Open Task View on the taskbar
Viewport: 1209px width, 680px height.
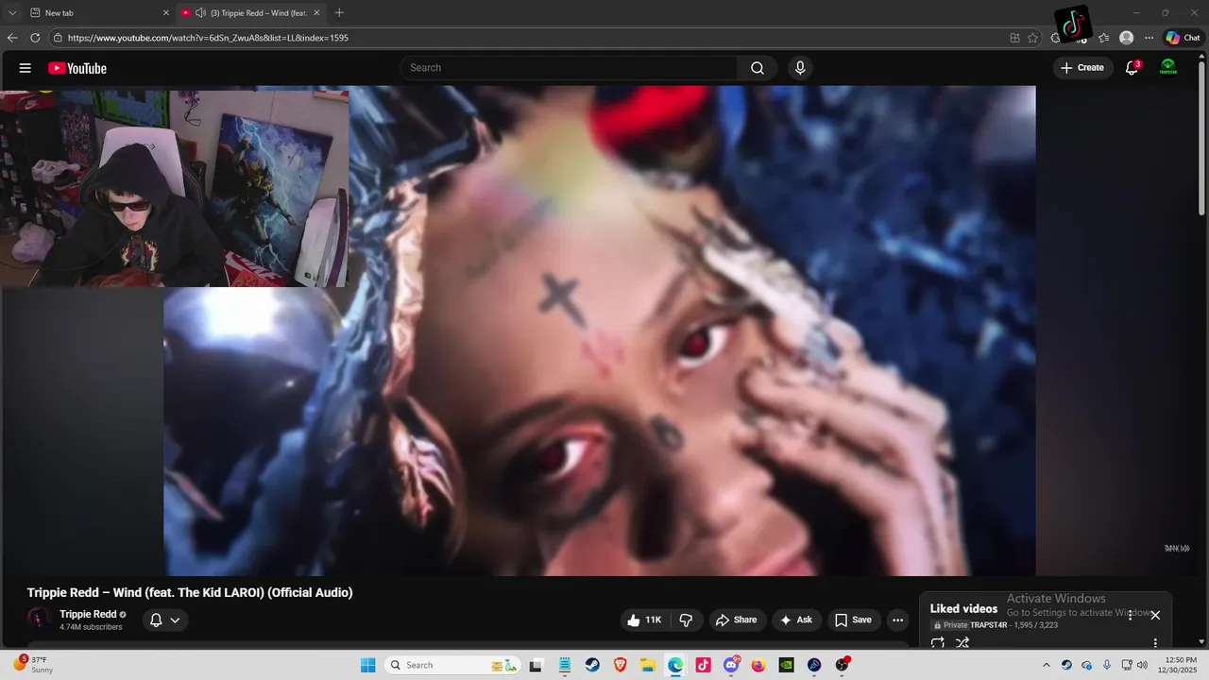click(x=536, y=665)
